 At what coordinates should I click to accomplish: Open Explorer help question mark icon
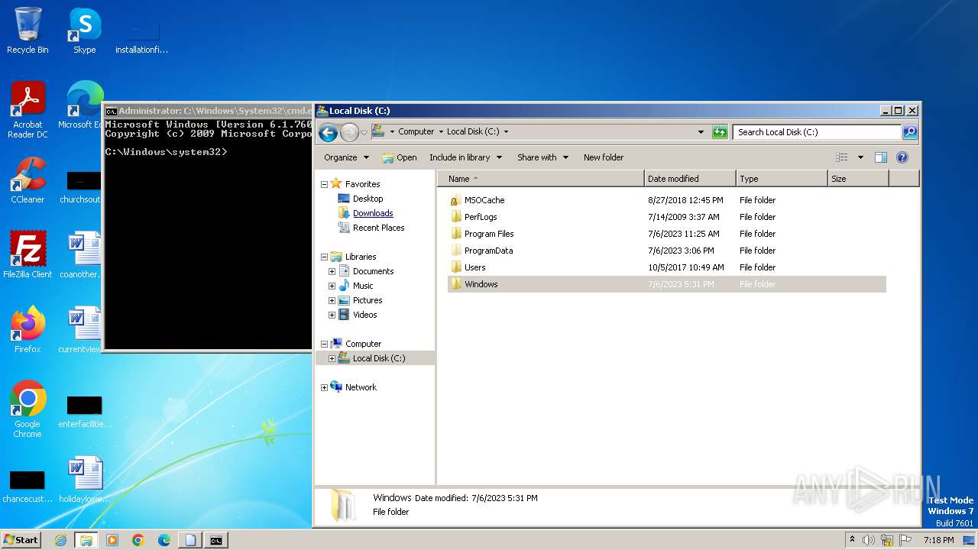pyautogui.click(x=902, y=157)
